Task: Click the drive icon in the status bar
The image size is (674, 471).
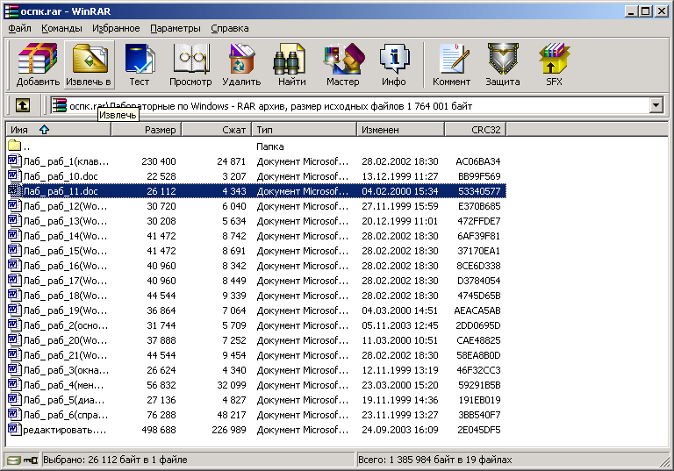Action: coord(14,460)
